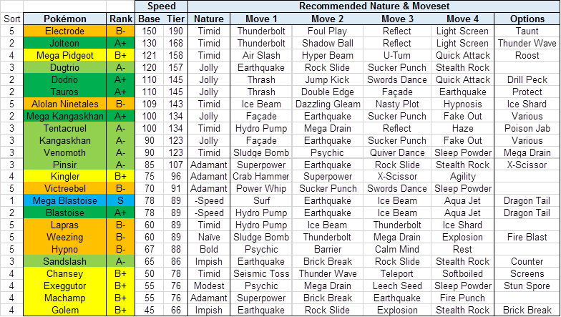Screen dimensions: 561x317
Task: Click the Dazzling Gleam move cell
Action: click(x=328, y=104)
